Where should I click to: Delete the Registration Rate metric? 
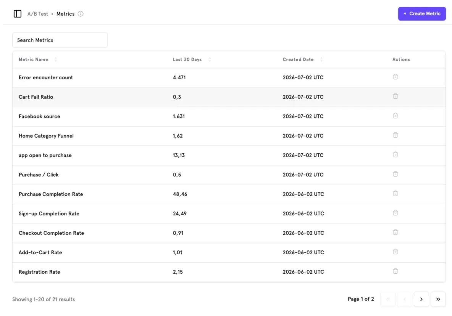[395, 271]
